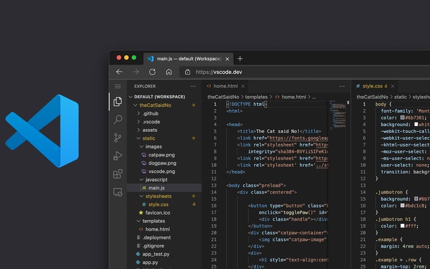Click line number 13 in home.html
The height and width of the screenshot is (269, 430).
pos(214,185)
